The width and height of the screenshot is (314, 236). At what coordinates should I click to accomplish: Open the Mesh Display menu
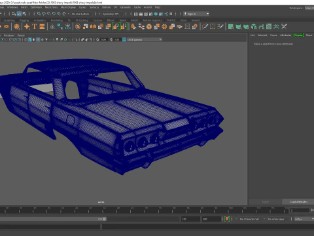pos(68,7)
